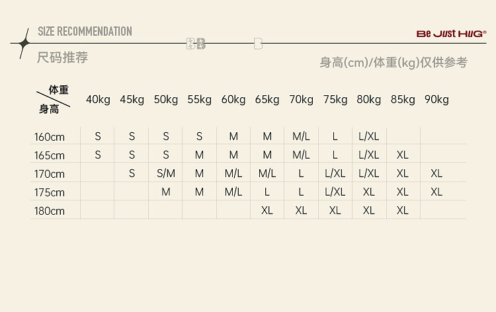Click the S/M cell in 170cm row
The height and width of the screenshot is (312, 496).
[x=166, y=174]
